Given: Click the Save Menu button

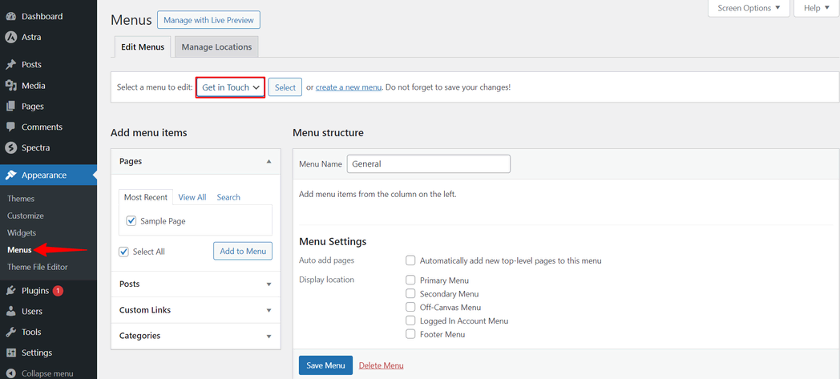Looking at the screenshot, I should (325, 365).
